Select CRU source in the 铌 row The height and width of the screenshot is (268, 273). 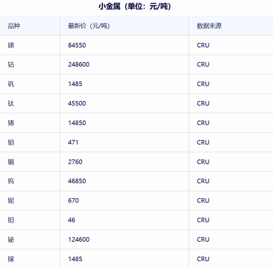[203, 201]
